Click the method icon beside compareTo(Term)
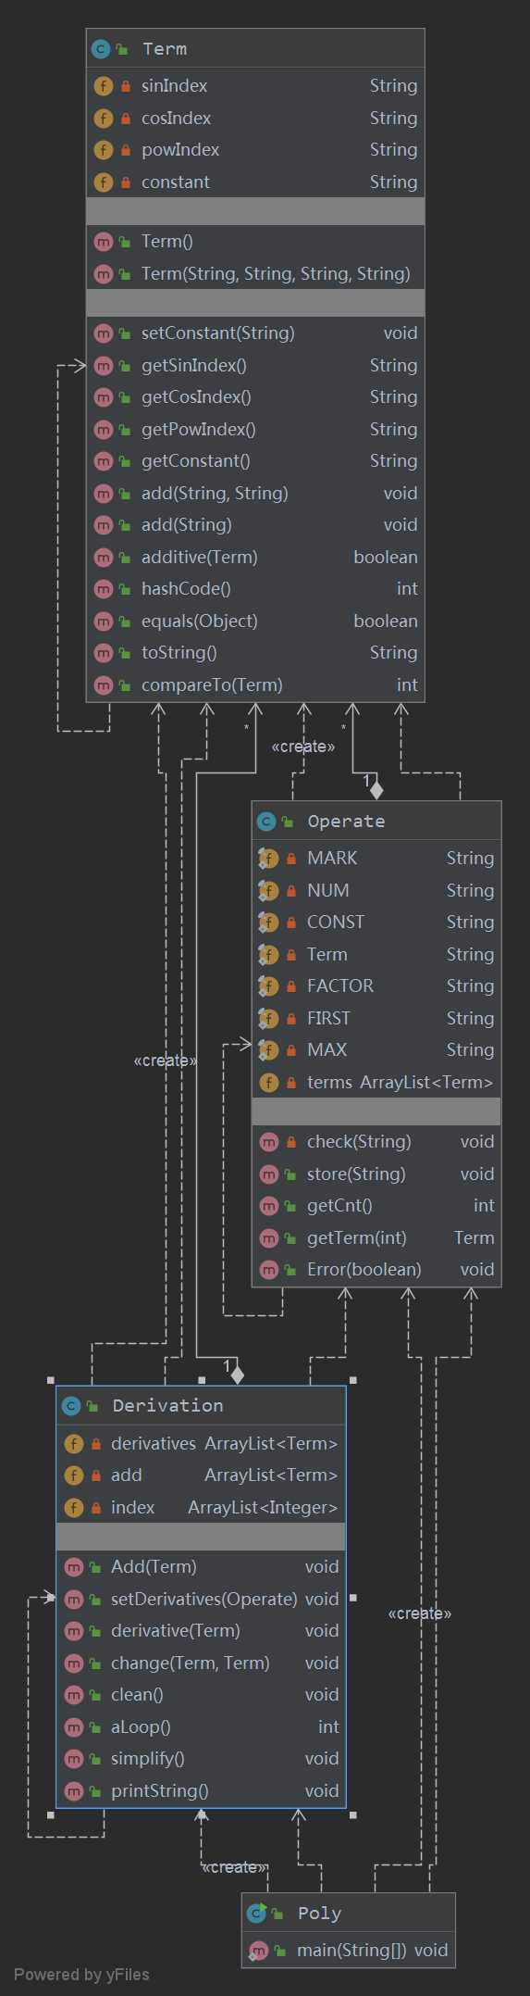The width and height of the screenshot is (530, 1996). pos(104,685)
